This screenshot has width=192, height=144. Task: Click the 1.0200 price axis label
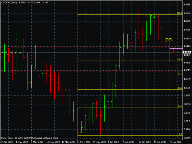coord(187,39)
